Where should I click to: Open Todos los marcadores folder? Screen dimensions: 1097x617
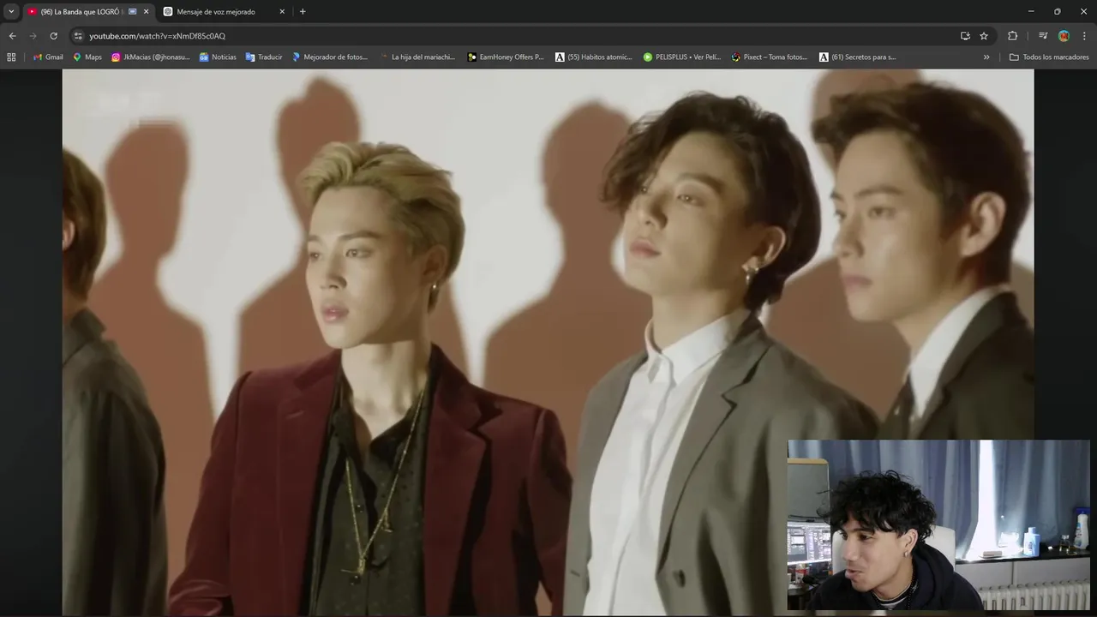coord(1049,57)
